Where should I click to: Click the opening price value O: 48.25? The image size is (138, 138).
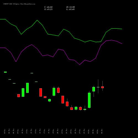click(x=48, y=9)
